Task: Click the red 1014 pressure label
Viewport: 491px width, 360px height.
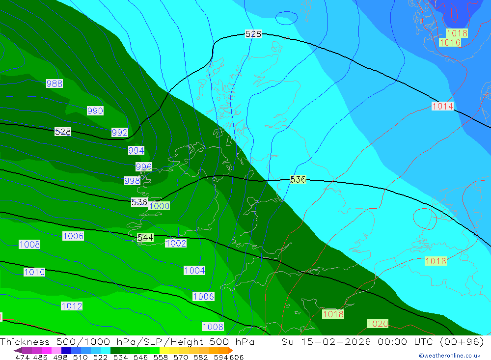Action: pyautogui.click(x=443, y=106)
